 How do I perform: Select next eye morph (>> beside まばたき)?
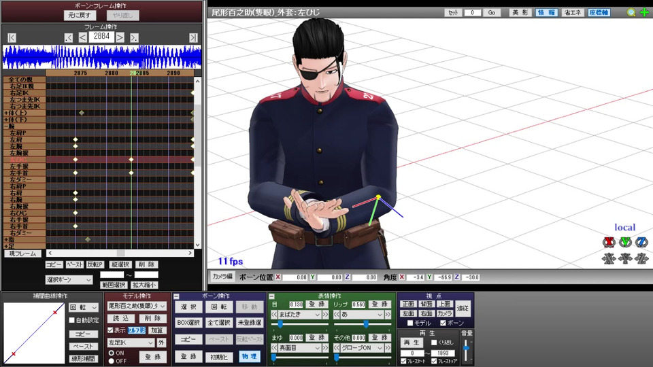tap(325, 315)
